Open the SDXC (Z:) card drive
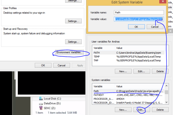 point(41,108)
